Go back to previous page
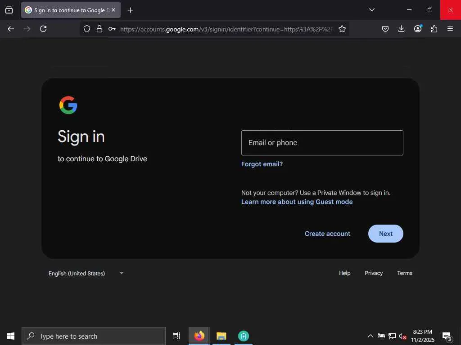The width and height of the screenshot is (461, 345). click(11, 29)
